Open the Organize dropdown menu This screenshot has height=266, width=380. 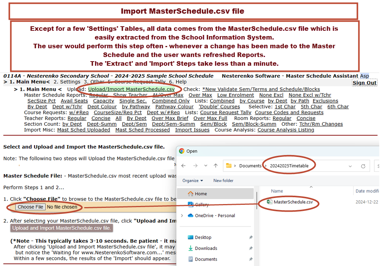(193, 180)
